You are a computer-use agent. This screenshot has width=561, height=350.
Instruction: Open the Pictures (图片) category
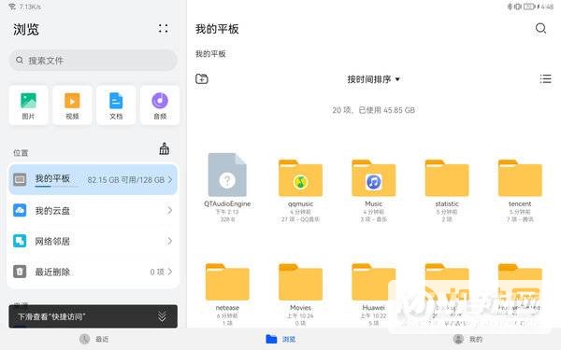click(x=28, y=105)
